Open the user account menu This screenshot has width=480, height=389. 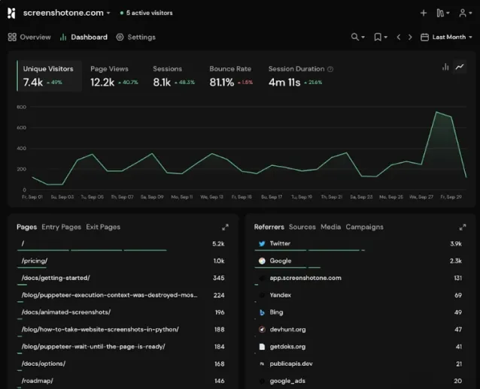tap(465, 13)
